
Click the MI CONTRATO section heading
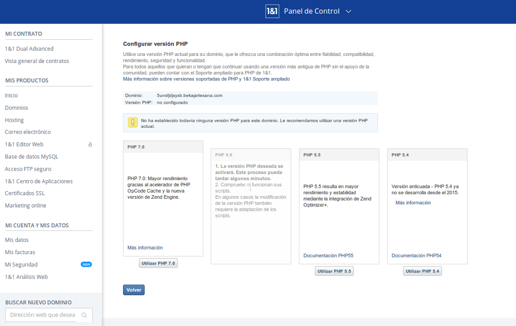24,34
